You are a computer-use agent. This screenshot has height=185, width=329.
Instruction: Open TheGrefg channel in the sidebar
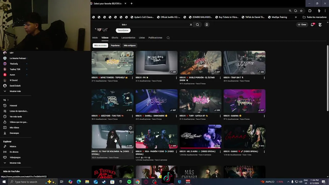click(x=14, y=64)
